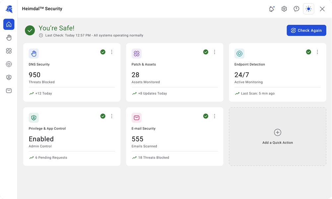Click the help question mark icon

point(296,9)
